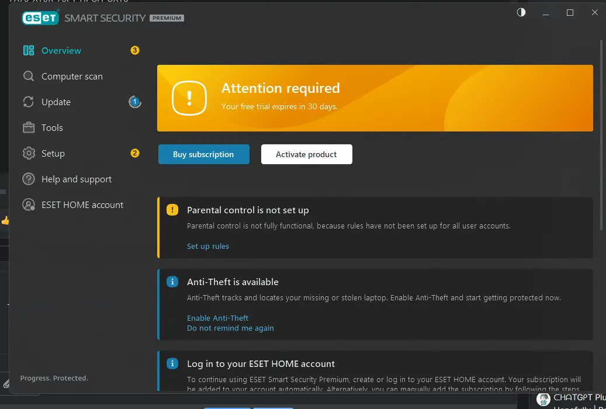The height and width of the screenshot is (409, 606).
Task: Click the Setup gear icon
Action: point(29,154)
